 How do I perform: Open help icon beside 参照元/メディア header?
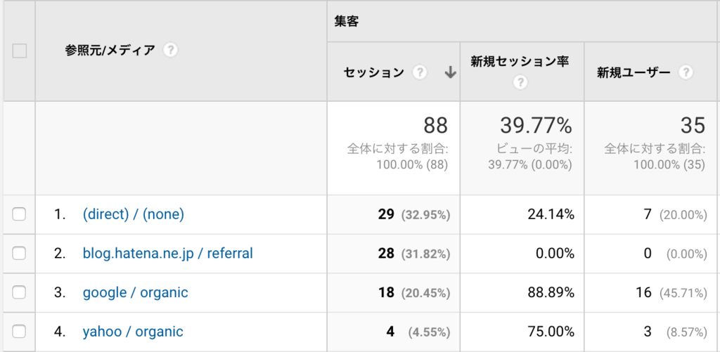point(170,50)
